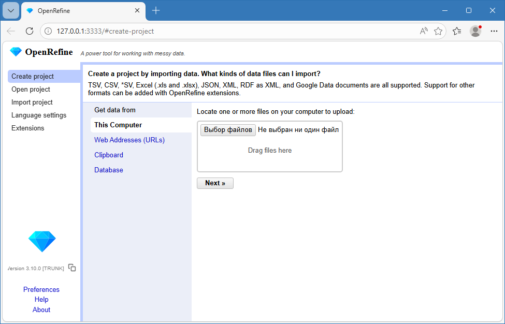Maximize the browser window
The image size is (505, 324).
(469, 11)
